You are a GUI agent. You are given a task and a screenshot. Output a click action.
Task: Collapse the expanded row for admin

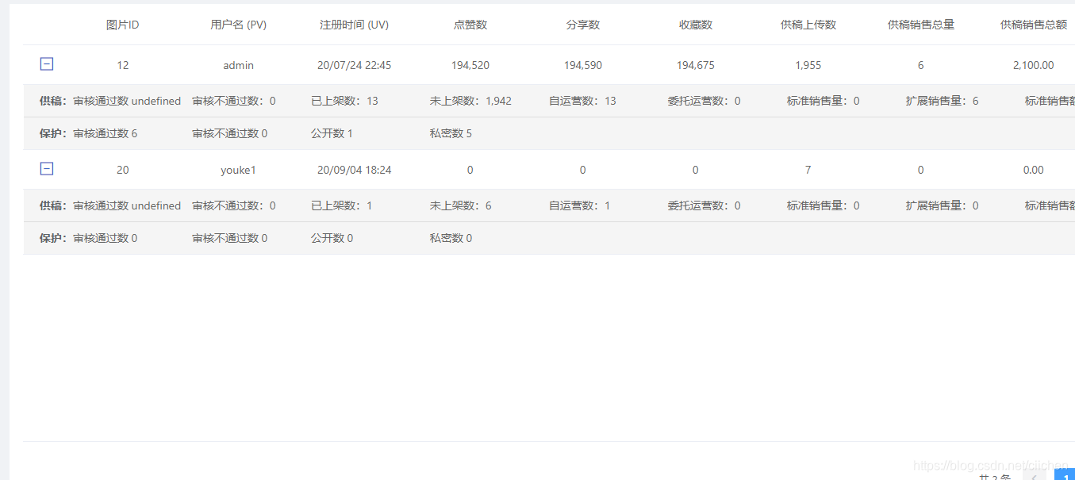coord(47,64)
